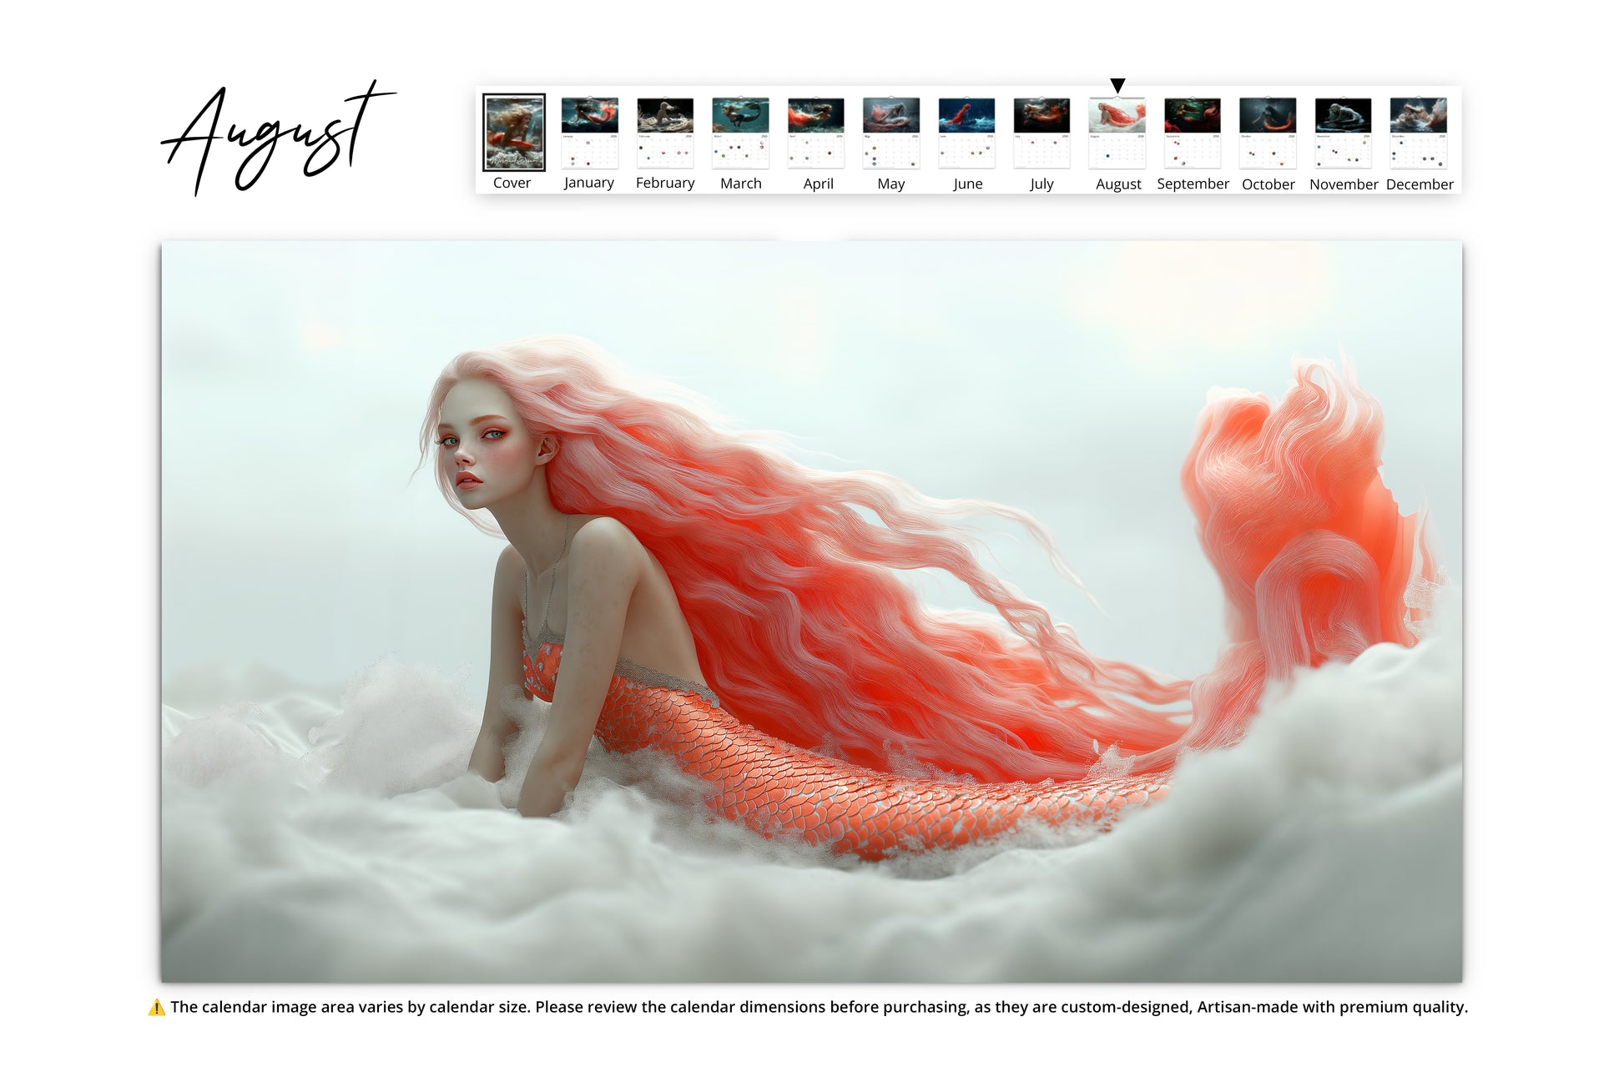Screen dimensions: 1624x1082
Task: Open the November calendar thumbnail
Action: pyautogui.click(x=1343, y=133)
